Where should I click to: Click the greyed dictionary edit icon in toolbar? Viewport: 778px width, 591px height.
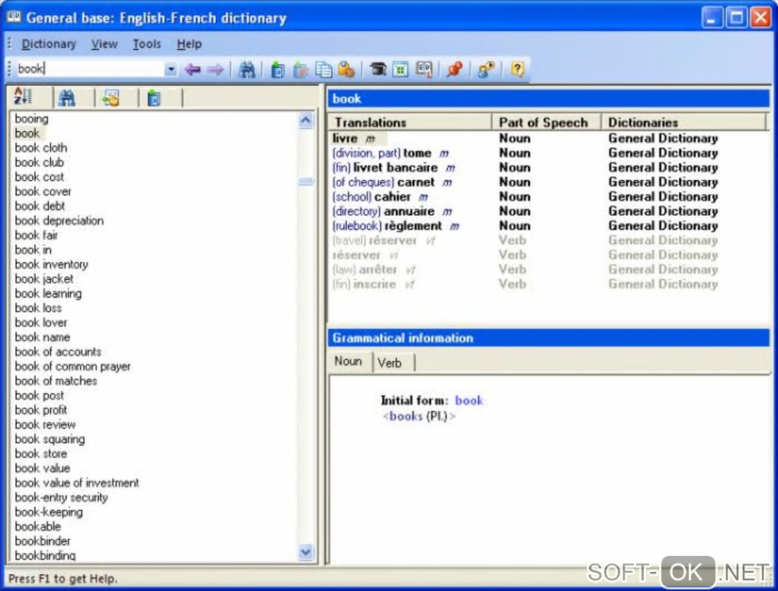pos(301,70)
